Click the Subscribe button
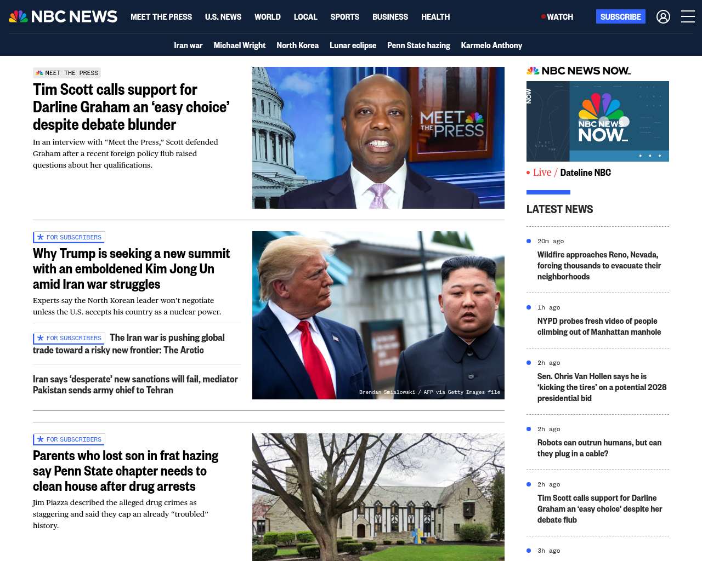702x561 pixels. (621, 17)
